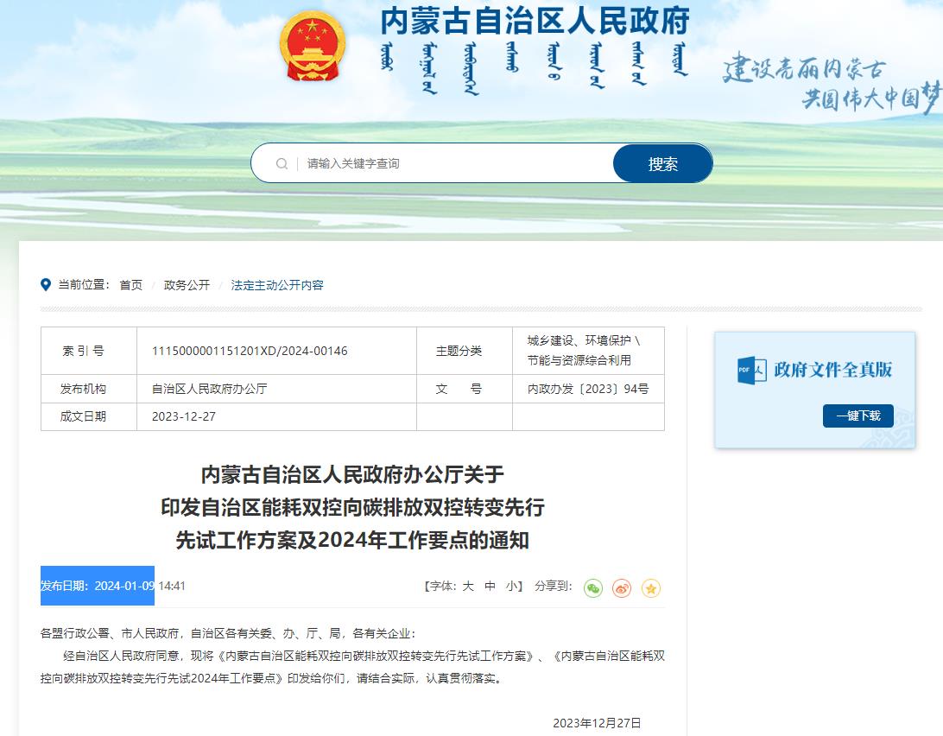Go to 政务公开 breadcrumb link

(x=187, y=285)
